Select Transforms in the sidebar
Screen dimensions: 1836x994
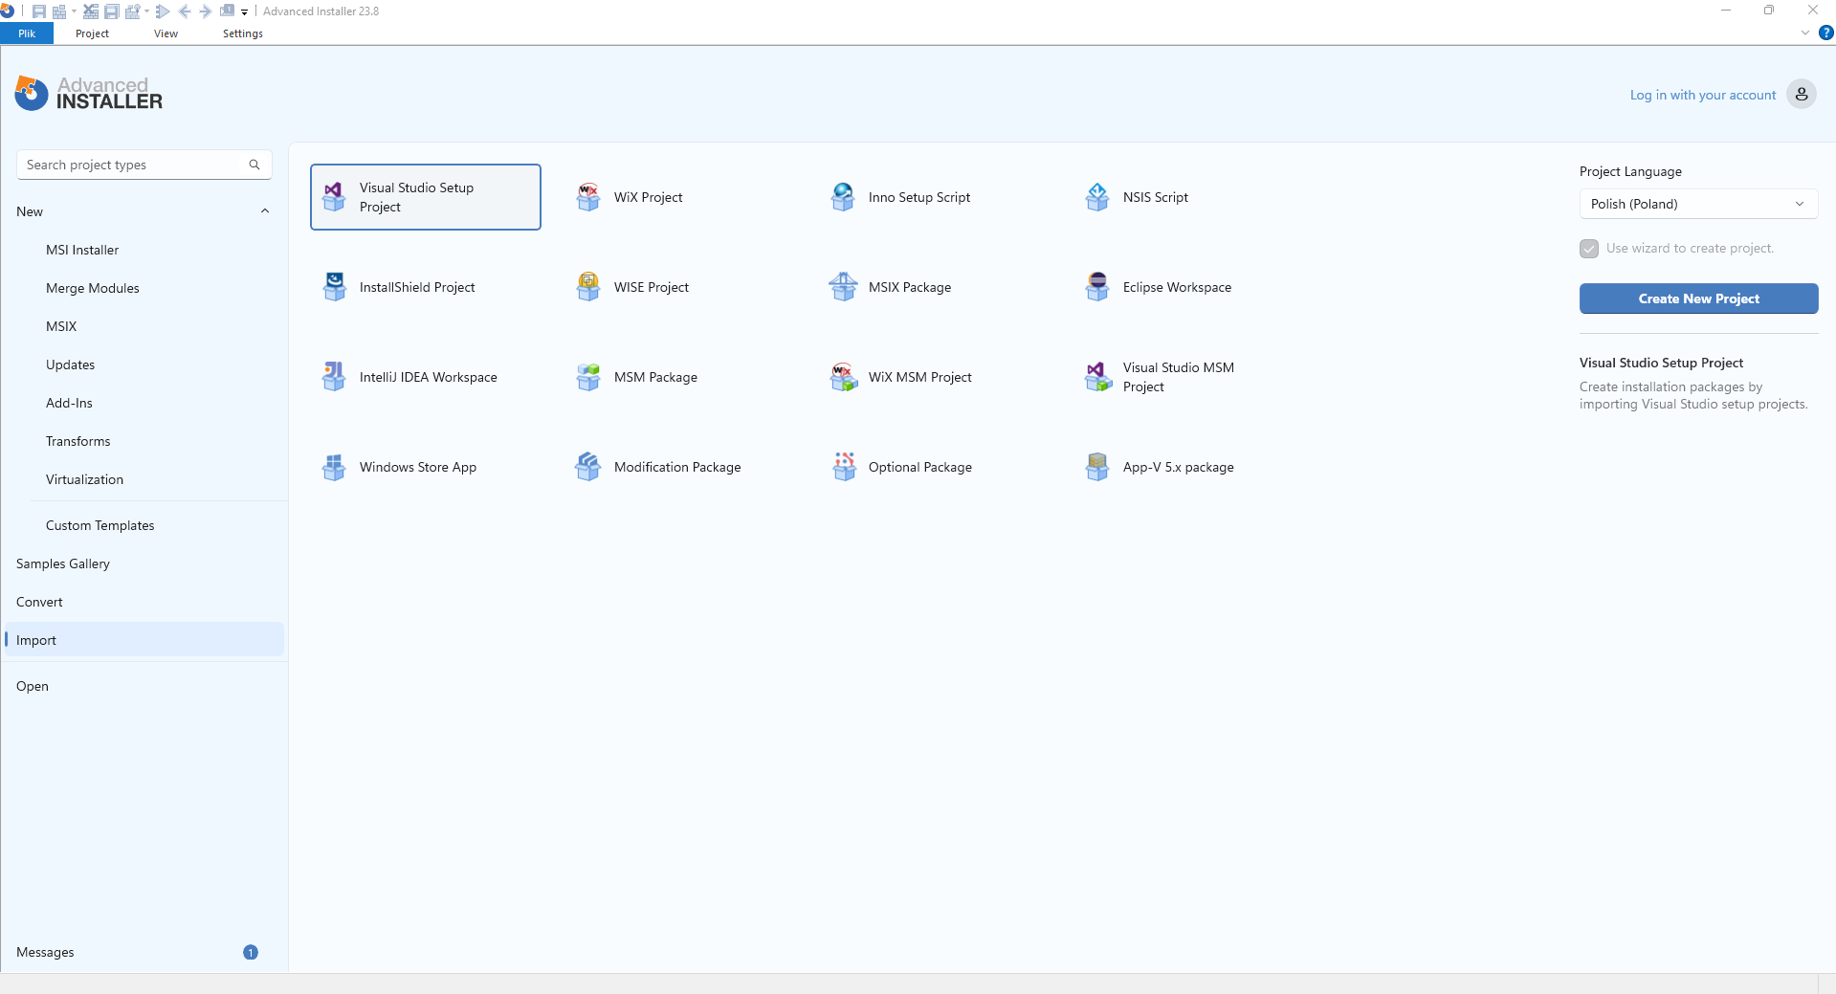(x=77, y=441)
